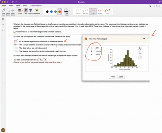Switch to the Highlighter tool
The image size is (162, 133).
(x=37, y=11)
